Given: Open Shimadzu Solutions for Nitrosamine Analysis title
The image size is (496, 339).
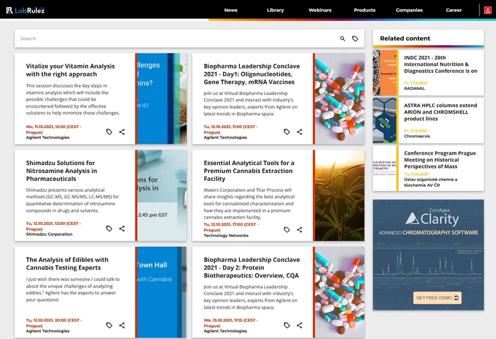Looking at the screenshot, I should click(x=61, y=171).
